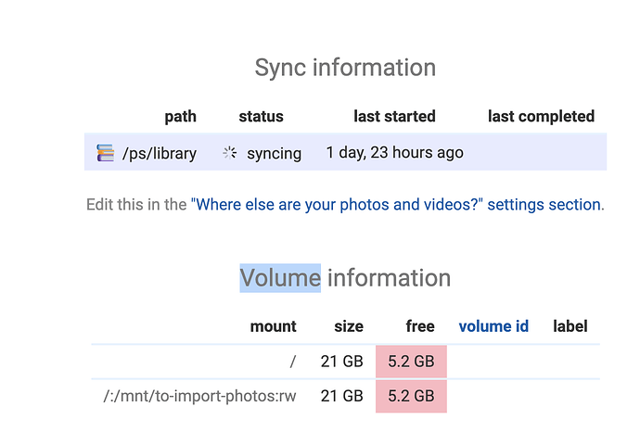Click the highlighted Volume word in heading
This screenshot has height=445, width=640.
pyautogui.click(x=280, y=278)
